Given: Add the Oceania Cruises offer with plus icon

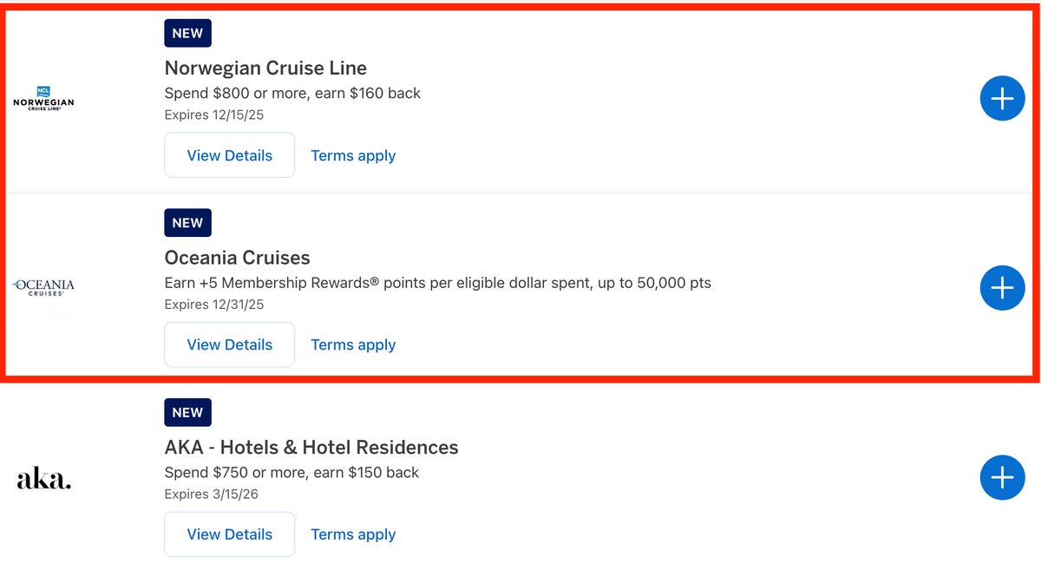Looking at the screenshot, I should pyautogui.click(x=1002, y=287).
